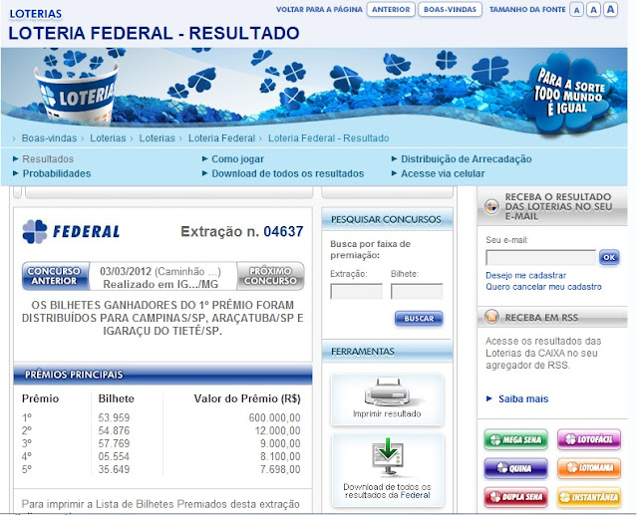
Task: Open the Mega Sena lottery button
Action: click(516, 439)
